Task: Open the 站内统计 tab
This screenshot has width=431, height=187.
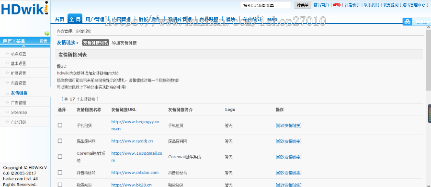Action: (252, 20)
